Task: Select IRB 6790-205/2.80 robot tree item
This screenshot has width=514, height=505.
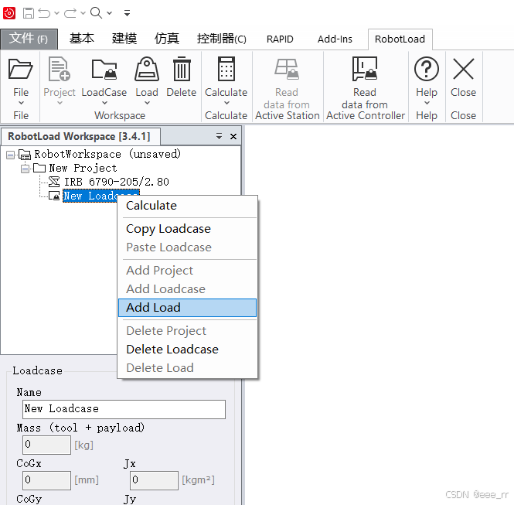Action: click(117, 182)
